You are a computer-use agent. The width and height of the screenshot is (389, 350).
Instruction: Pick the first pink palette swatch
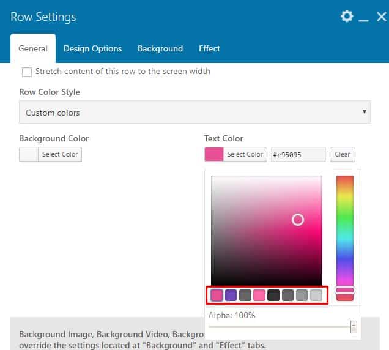(217, 295)
